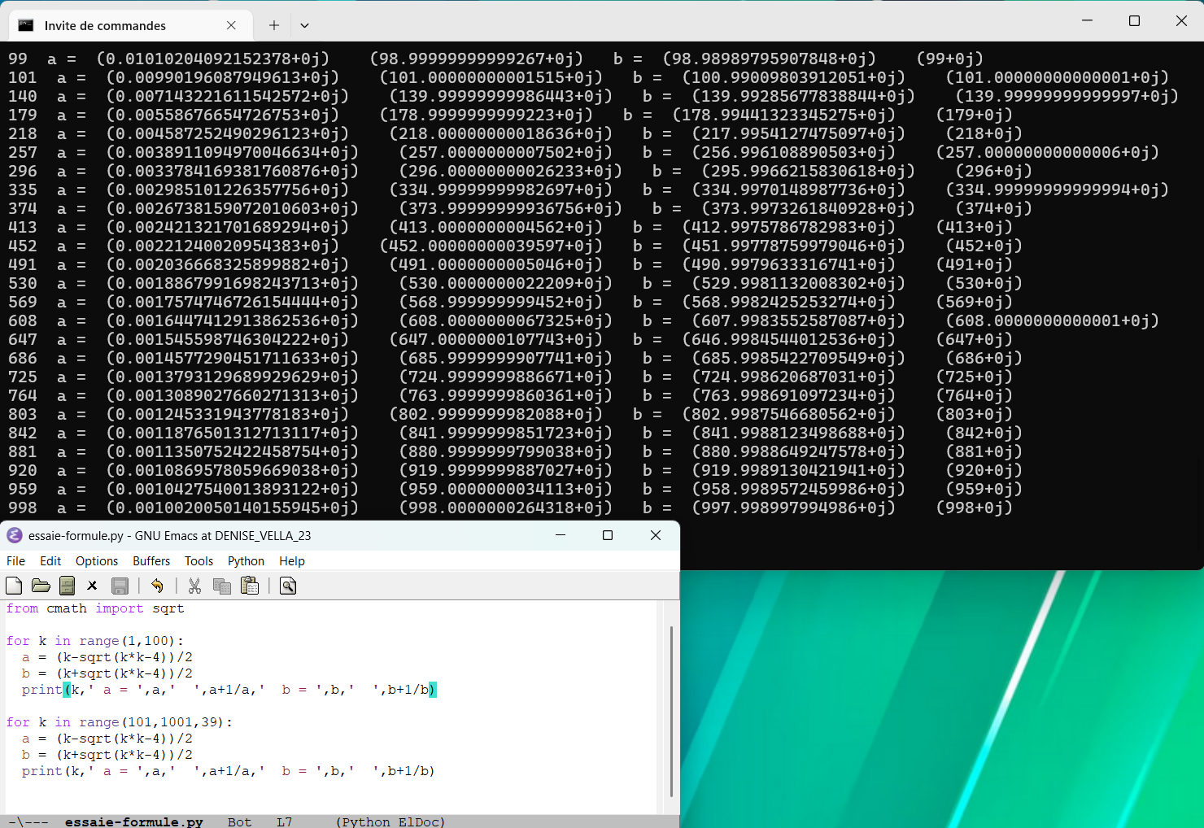Select the Invite de commandes tab
Image resolution: width=1204 pixels, height=828 pixels.
coord(105,26)
